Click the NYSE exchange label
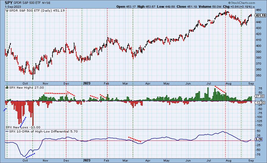 [46, 3]
